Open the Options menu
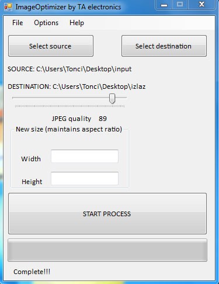 coord(46,23)
